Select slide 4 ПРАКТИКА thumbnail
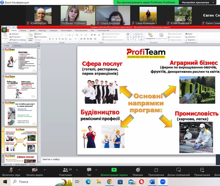The width and height of the screenshot is (220, 186). 21,60
